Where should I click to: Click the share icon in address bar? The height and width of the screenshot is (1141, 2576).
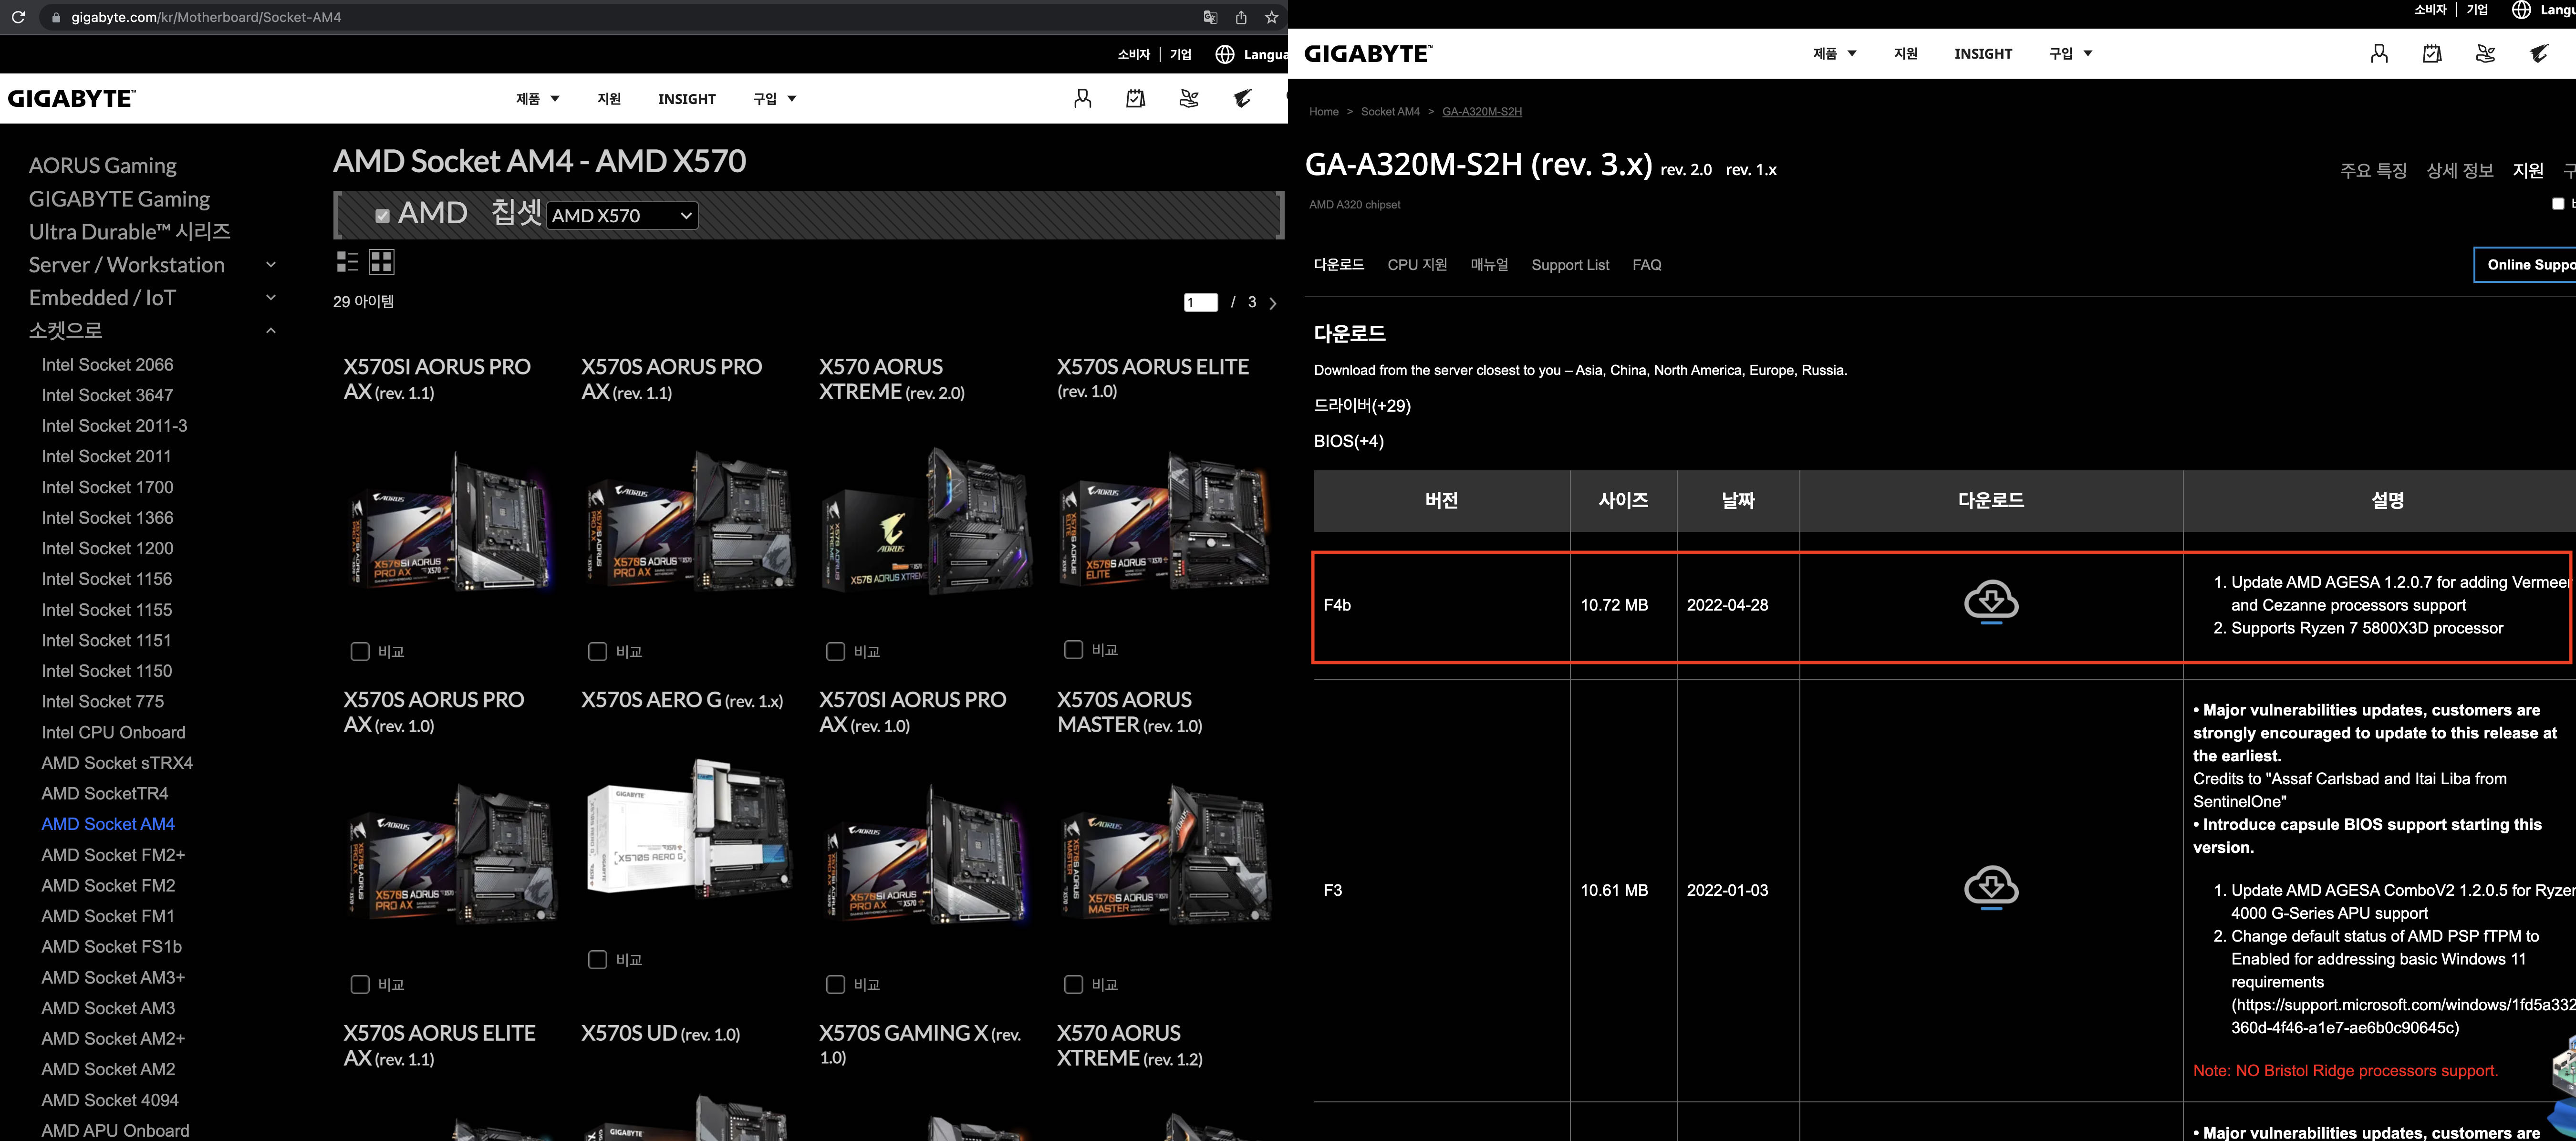point(1241,17)
